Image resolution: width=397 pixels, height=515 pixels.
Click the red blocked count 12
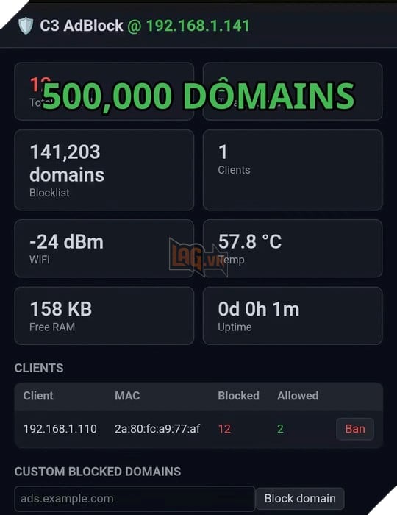click(x=224, y=429)
